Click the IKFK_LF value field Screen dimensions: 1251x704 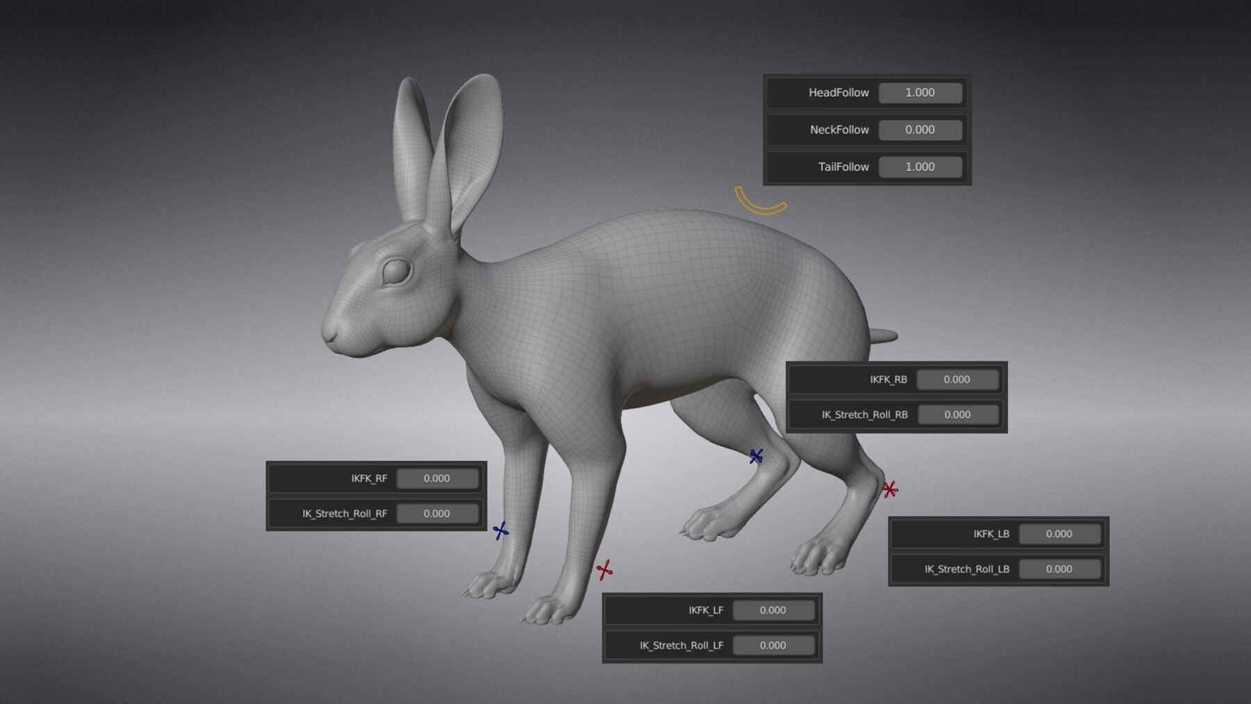click(x=774, y=609)
